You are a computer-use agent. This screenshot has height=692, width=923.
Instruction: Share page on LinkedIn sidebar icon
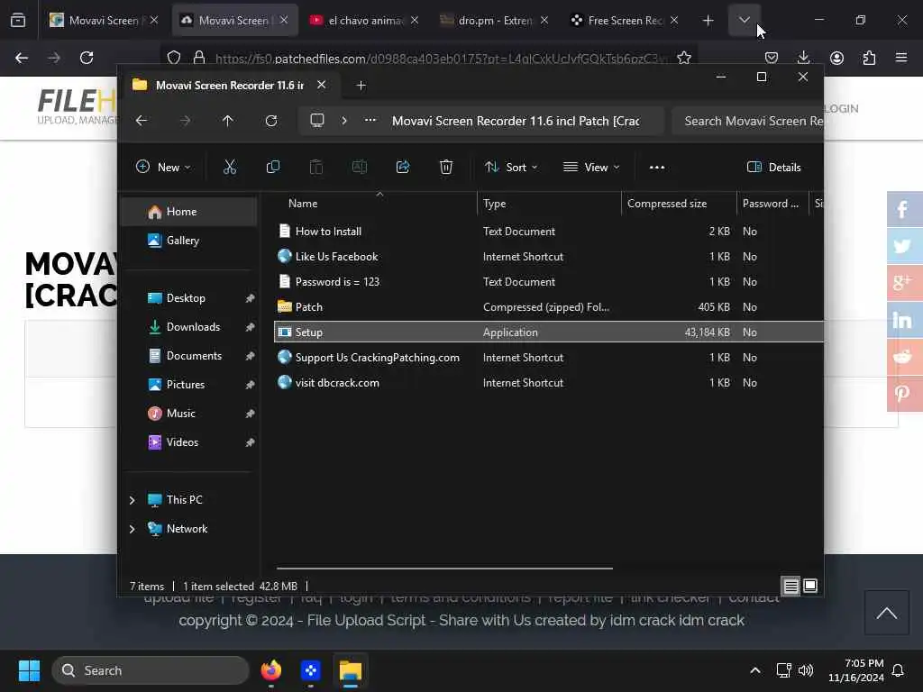pos(905,320)
